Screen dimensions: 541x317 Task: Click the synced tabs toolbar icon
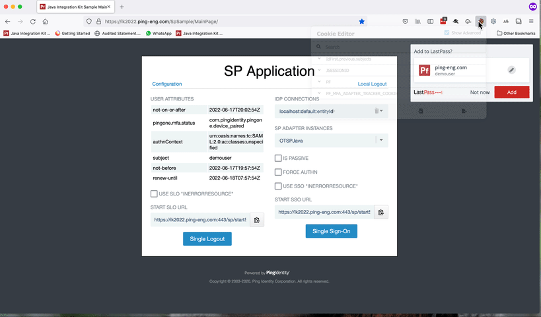pos(519,21)
